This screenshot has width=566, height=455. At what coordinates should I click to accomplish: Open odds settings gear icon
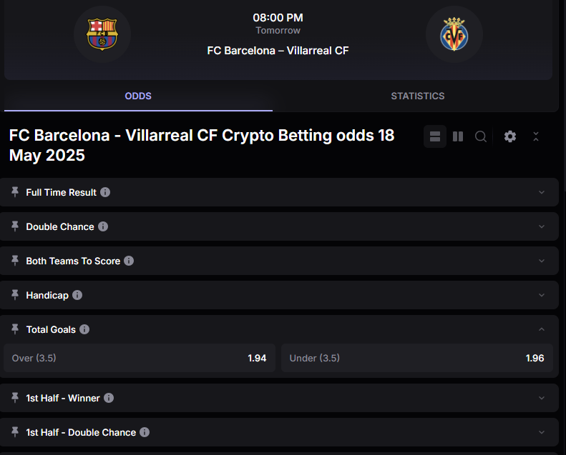(x=510, y=136)
